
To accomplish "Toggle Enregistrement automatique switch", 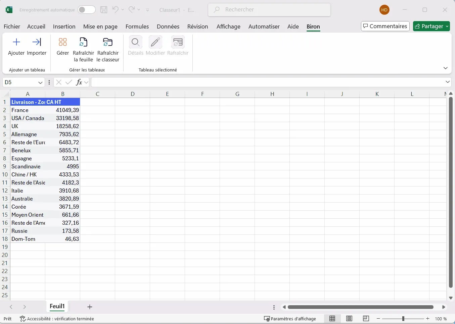I will coord(86,10).
